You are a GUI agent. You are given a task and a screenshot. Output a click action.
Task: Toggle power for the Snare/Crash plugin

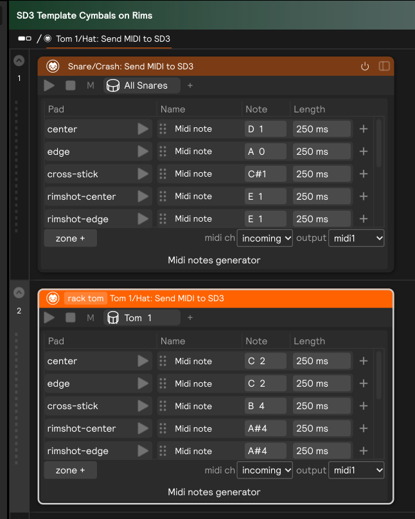(365, 66)
